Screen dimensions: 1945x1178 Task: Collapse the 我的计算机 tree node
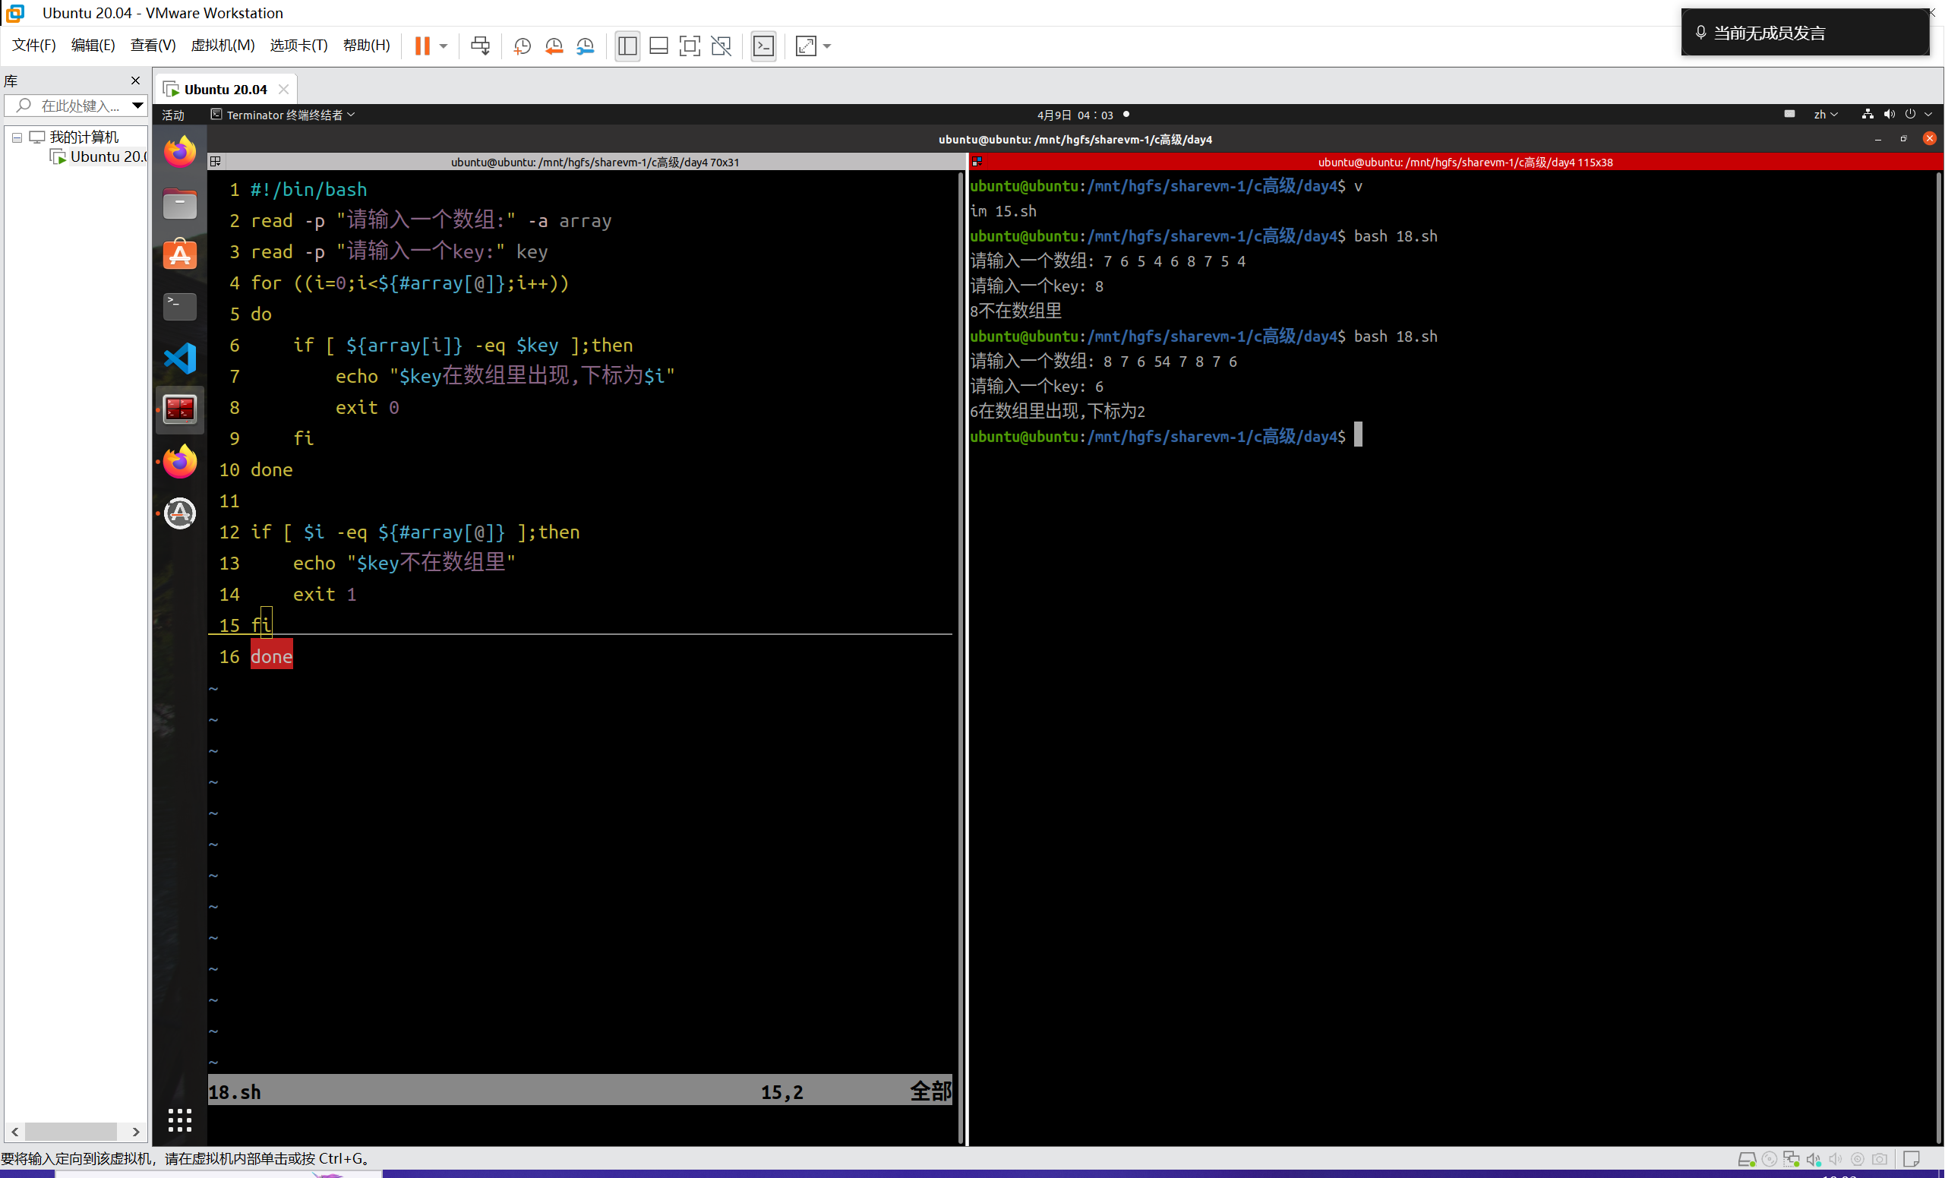coord(17,137)
